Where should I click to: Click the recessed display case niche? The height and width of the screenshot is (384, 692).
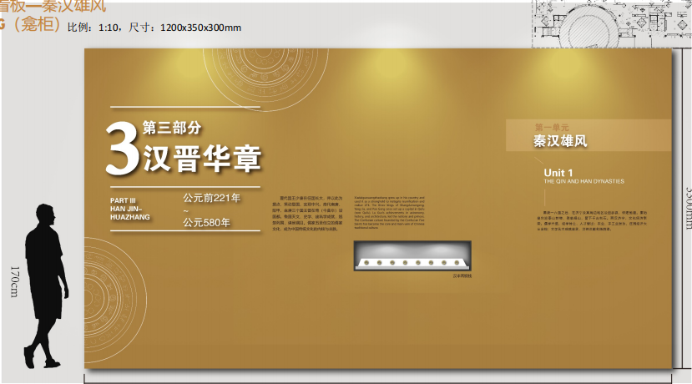pos(412,256)
